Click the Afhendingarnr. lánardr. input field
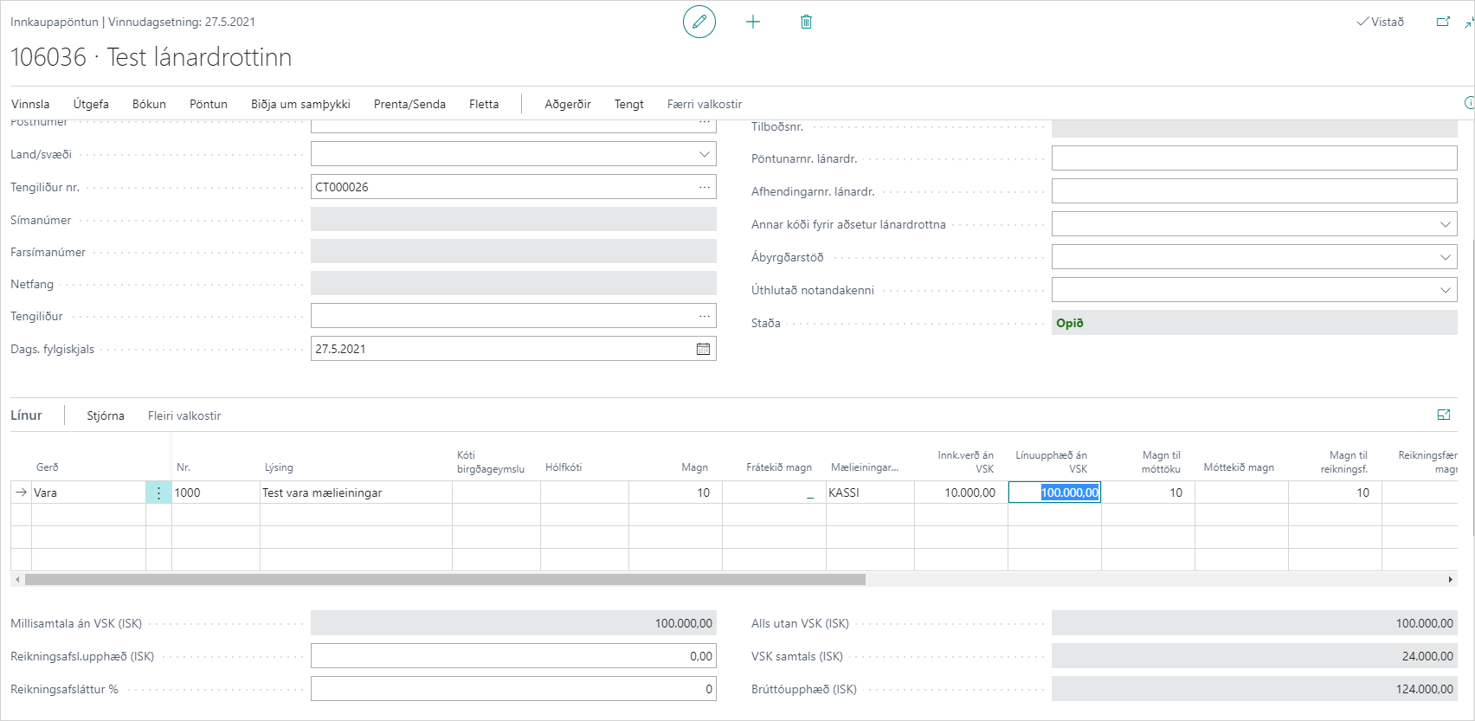 [1254, 191]
